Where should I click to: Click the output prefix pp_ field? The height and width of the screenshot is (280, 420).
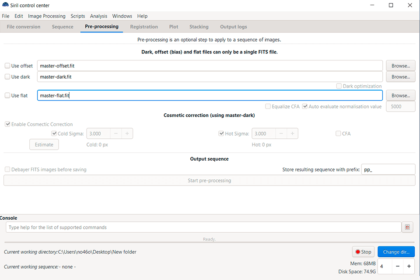(x=388, y=169)
